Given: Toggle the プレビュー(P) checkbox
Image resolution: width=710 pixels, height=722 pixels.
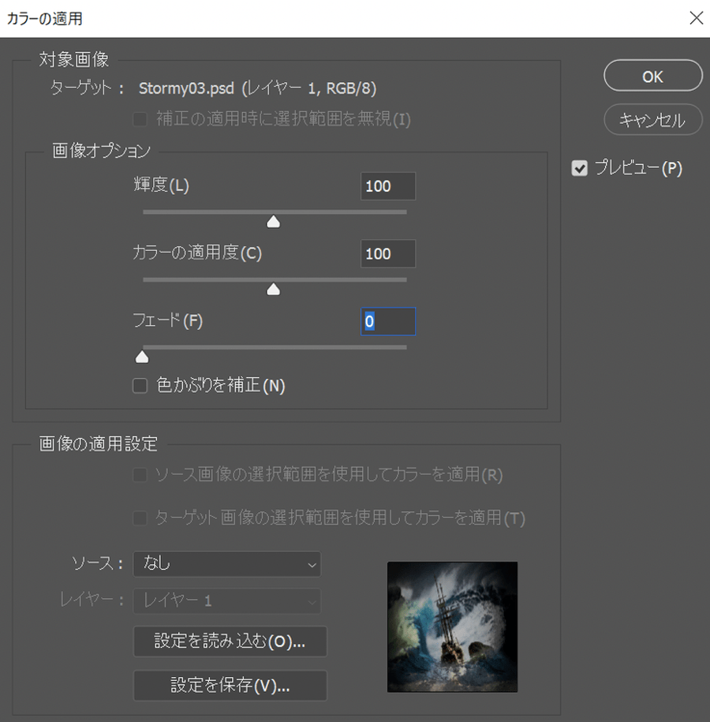Looking at the screenshot, I should click(x=579, y=168).
